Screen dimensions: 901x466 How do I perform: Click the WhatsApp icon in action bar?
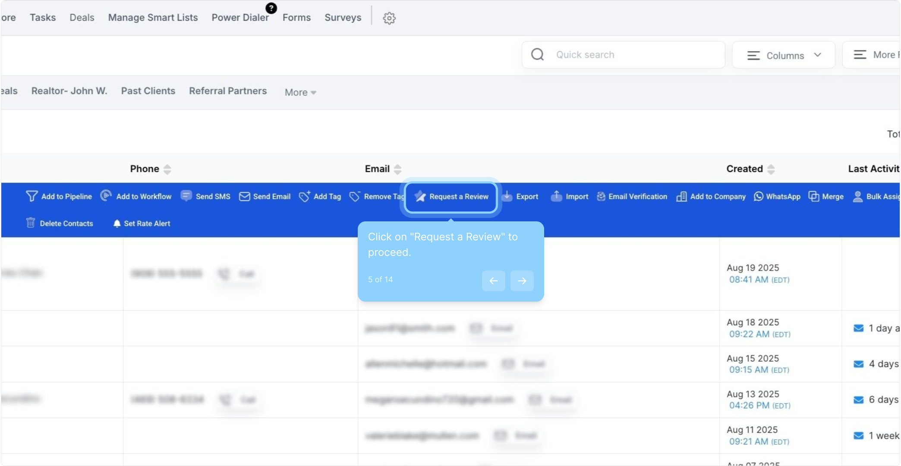click(x=758, y=196)
